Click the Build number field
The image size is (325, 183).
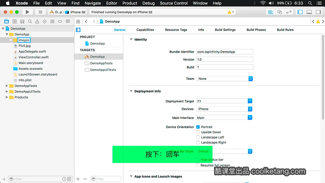225,67
